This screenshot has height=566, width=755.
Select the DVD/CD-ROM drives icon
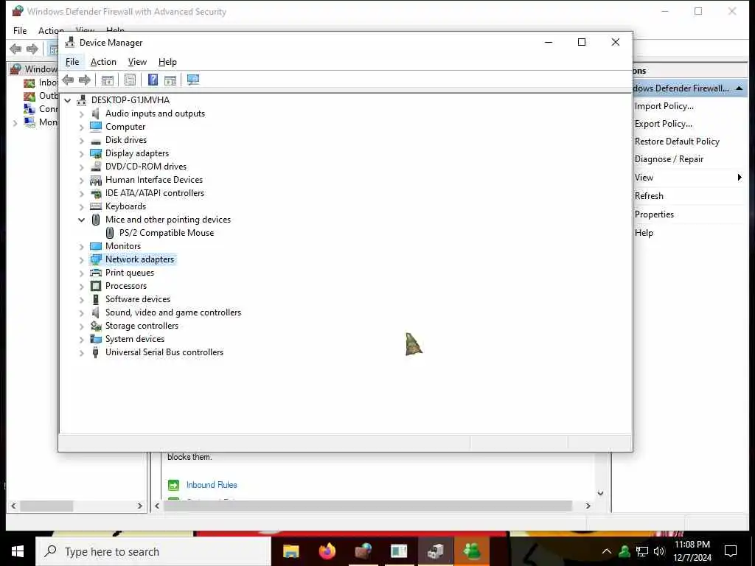[96, 167]
